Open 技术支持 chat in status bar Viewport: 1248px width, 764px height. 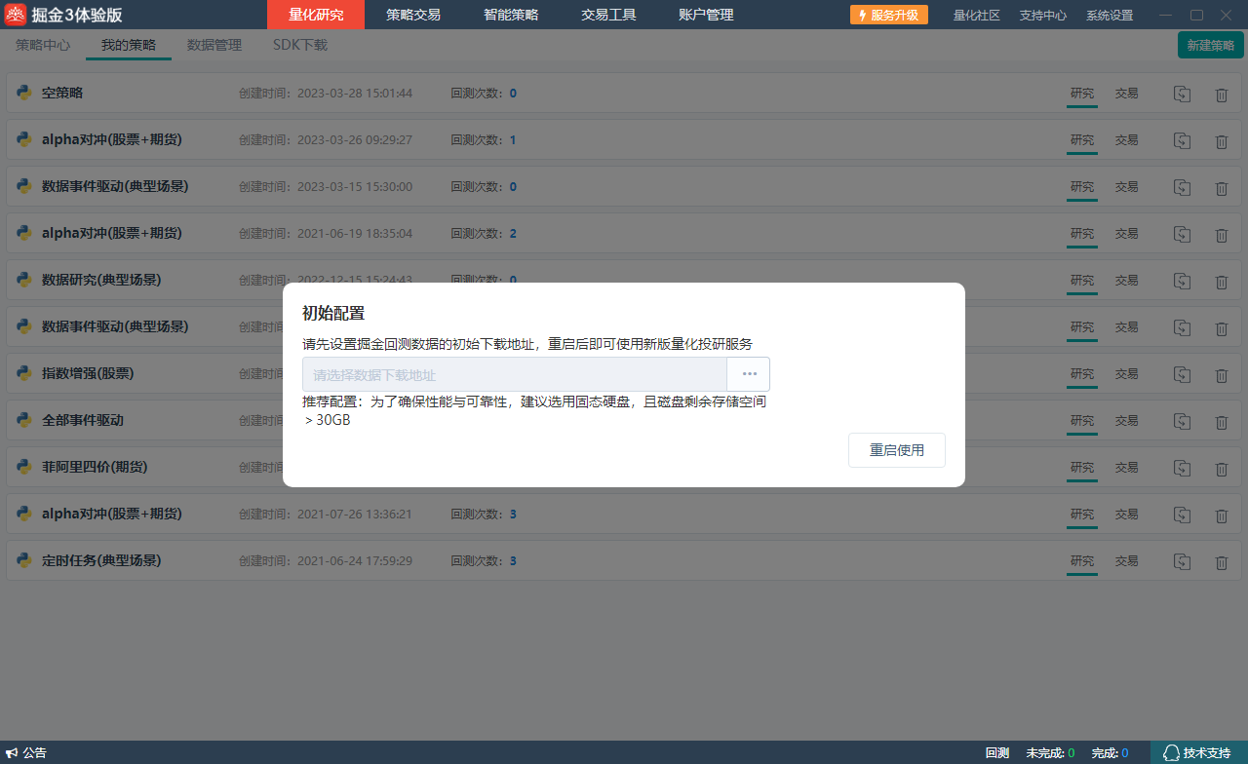tap(1198, 753)
